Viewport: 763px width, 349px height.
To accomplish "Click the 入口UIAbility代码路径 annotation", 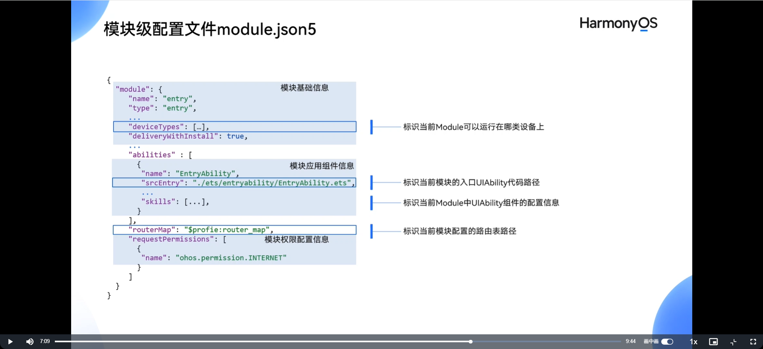I will click(x=471, y=182).
